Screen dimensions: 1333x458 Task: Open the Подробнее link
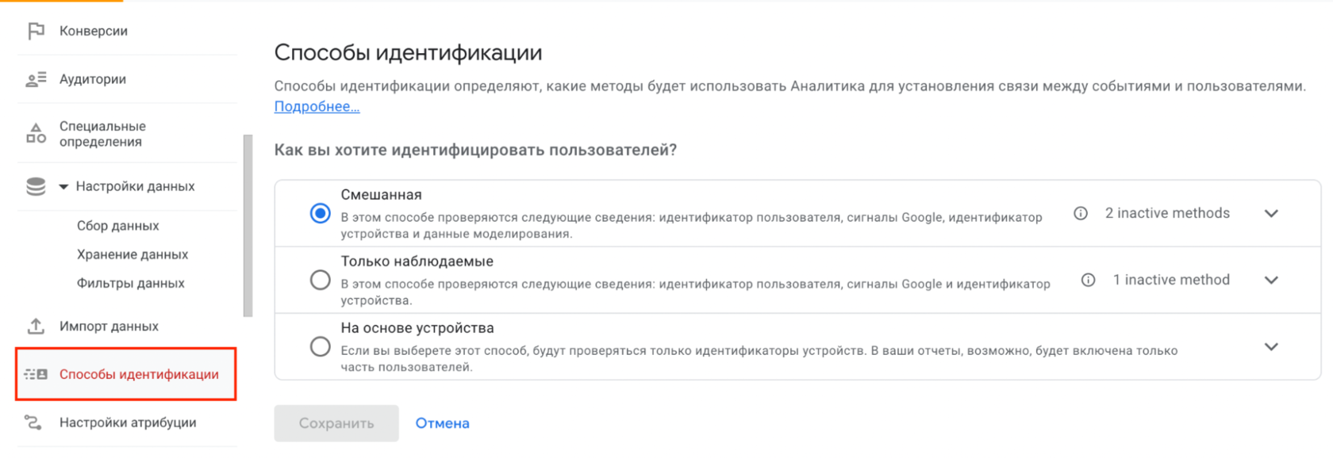(x=317, y=106)
